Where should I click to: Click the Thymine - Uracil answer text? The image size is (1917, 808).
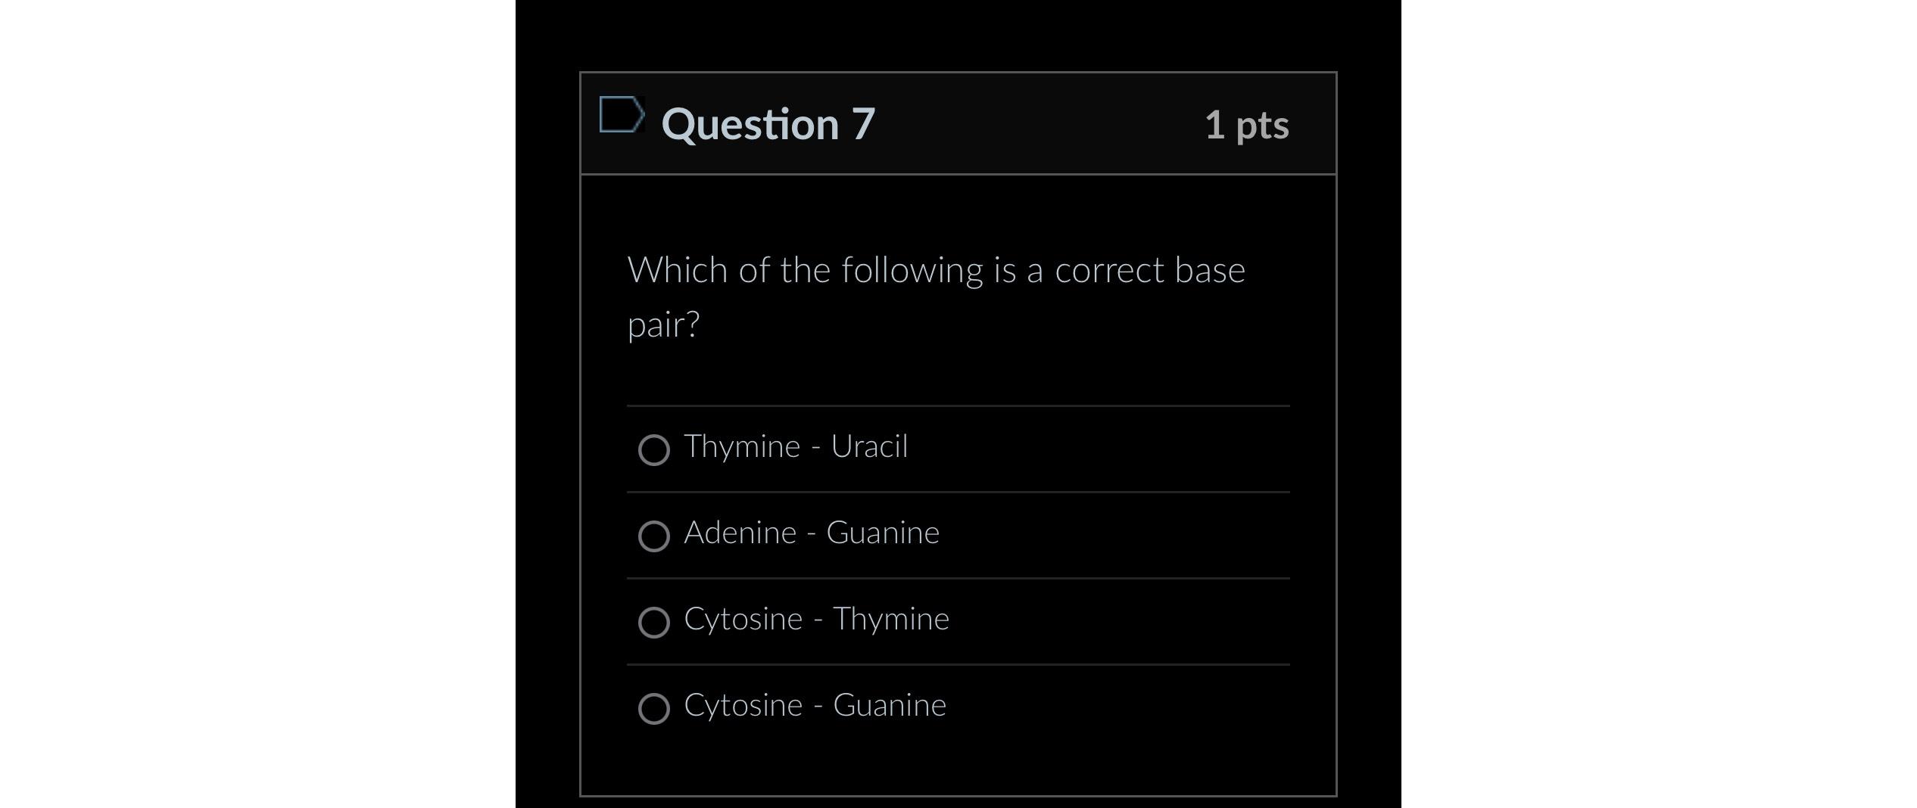pos(795,446)
